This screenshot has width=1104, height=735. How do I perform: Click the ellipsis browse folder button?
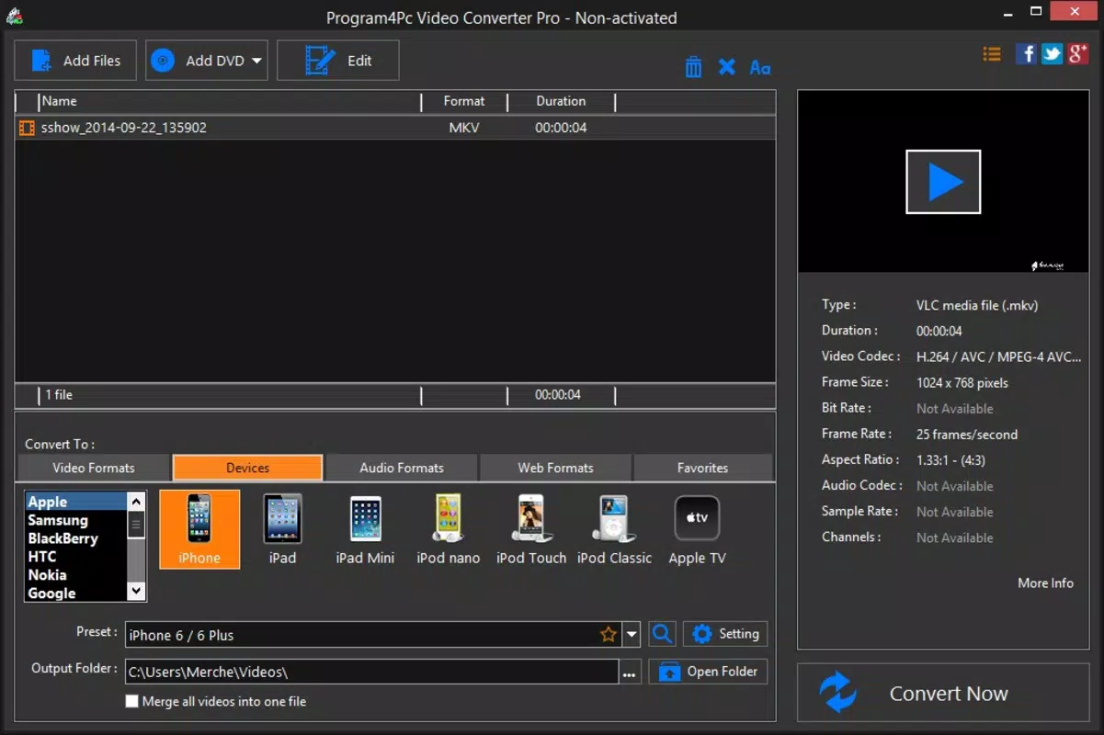pyautogui.click(x=629, y=673)
